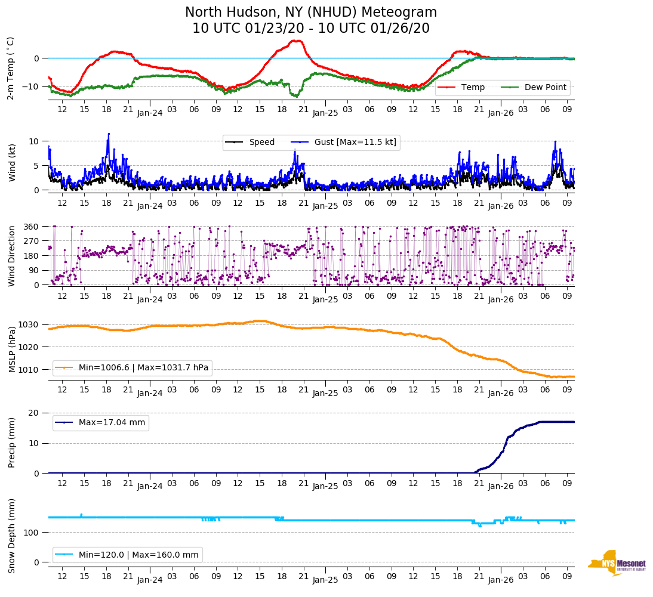This screenshot has height=597, width=653.
Task: Click the 2-m Temp y-axis label
Action: (x=10, y=68)
